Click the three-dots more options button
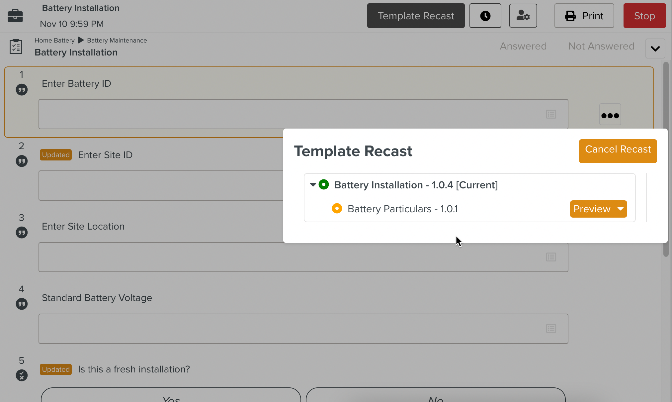This screenshot has height=402, width=672. [610, 115]
